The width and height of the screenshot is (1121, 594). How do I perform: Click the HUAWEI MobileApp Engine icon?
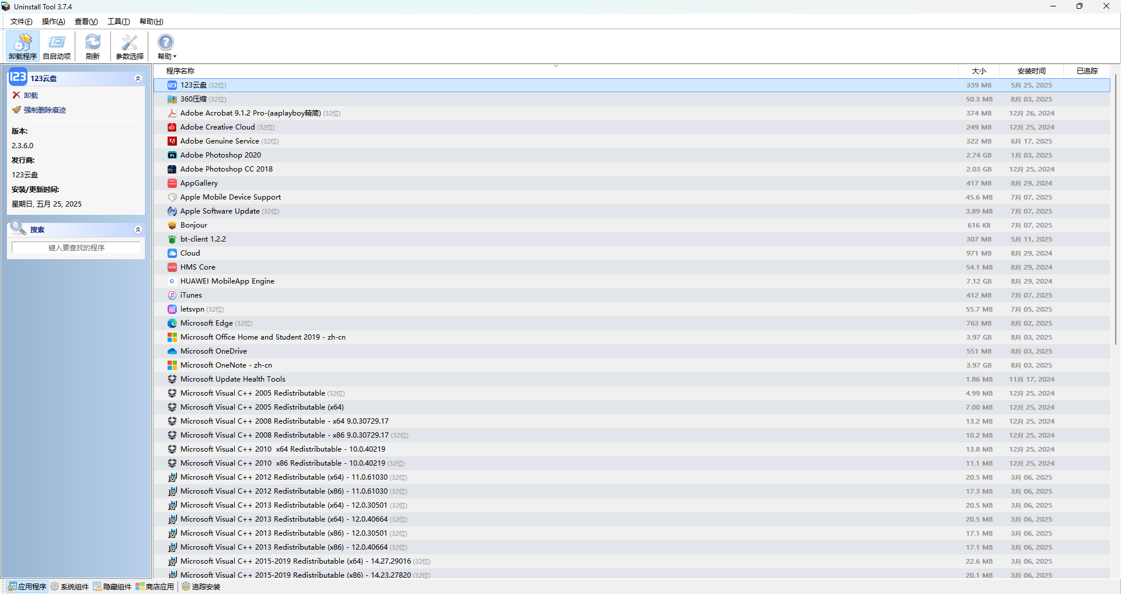pyautogui.click(x=172, y=281)
